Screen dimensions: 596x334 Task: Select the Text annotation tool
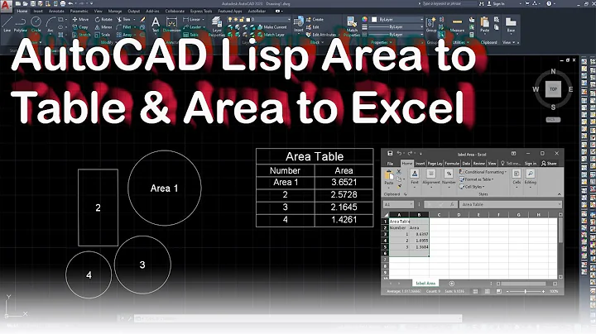tap(156, 24)
